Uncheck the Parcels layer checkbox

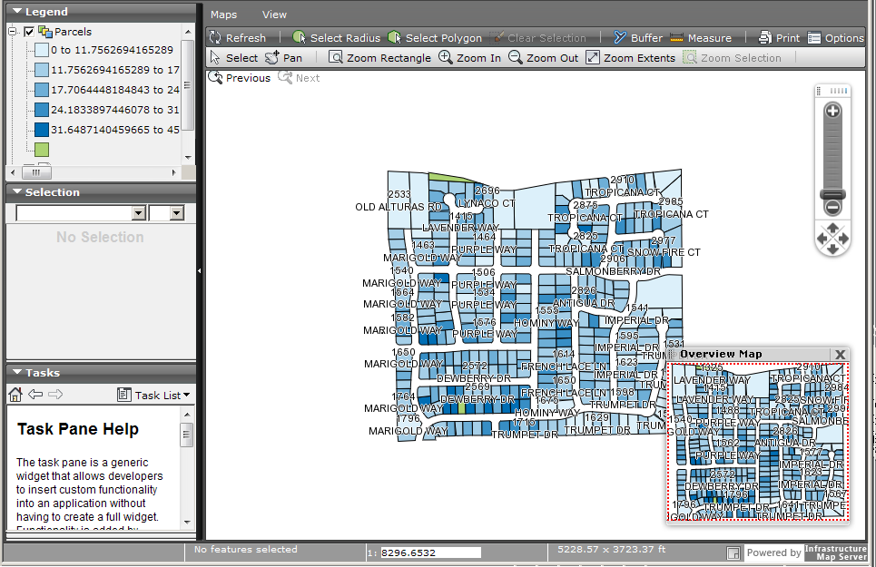29,32
